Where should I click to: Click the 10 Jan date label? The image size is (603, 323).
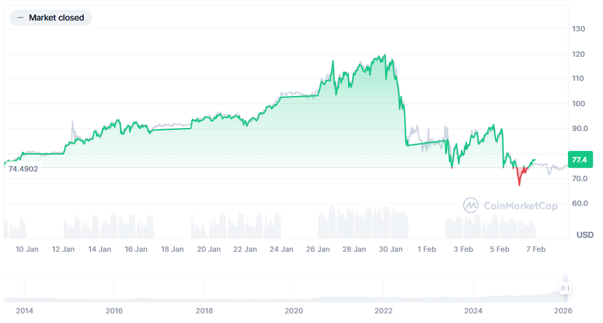click(27, 249)
